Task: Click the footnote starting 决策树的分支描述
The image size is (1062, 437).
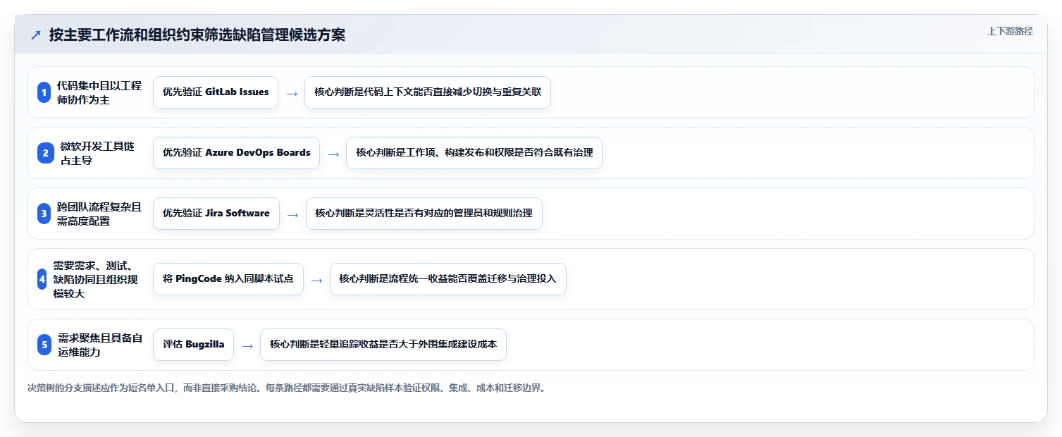Action: (286, 388)
